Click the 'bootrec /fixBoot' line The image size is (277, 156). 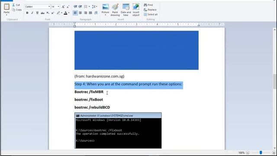tap(89, 100)
